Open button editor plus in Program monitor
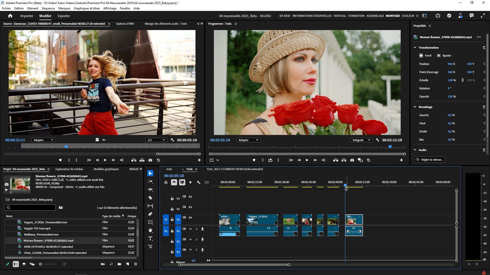Viewport: 490px width, 275px height. click(401, 160)
